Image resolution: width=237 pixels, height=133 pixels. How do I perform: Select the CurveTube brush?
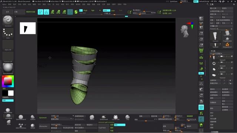(116, 117)
